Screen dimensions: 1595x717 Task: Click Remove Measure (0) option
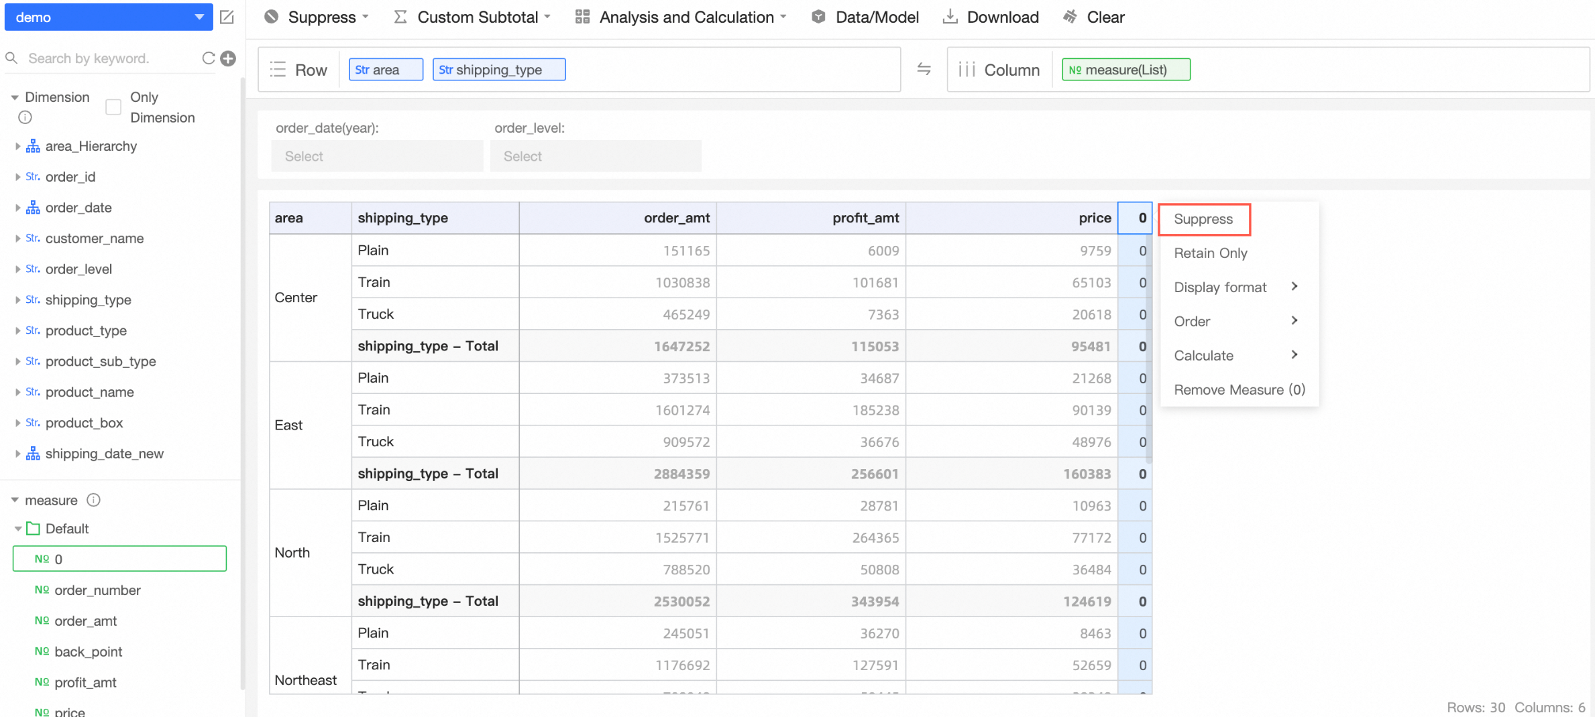click(1239, 390)
